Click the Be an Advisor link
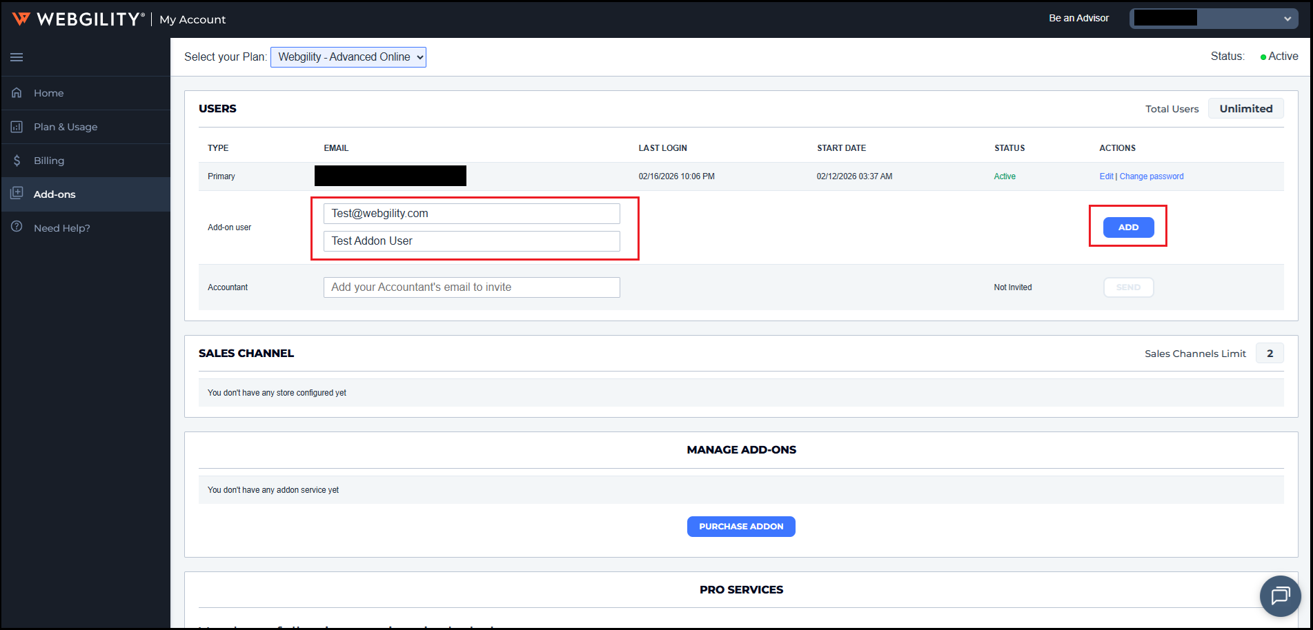This screenshot has width=1313, height=630. point(1078,18)
